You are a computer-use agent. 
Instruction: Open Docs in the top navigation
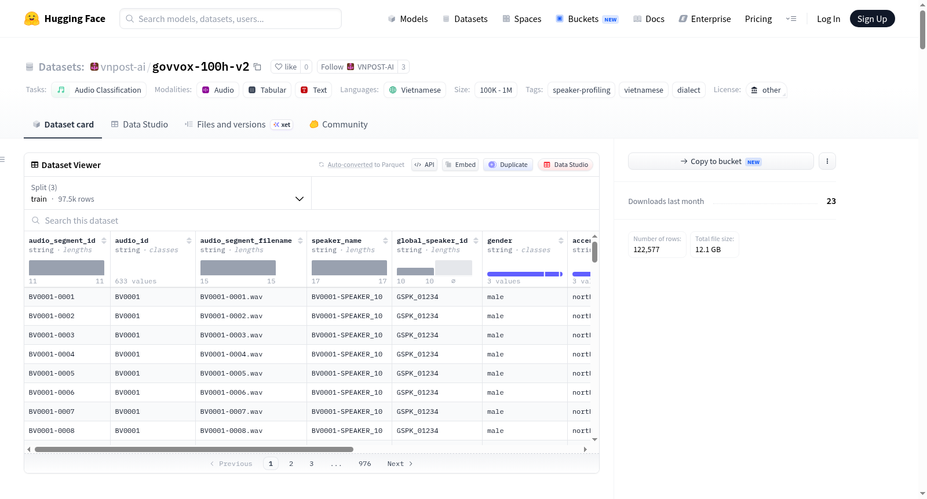[x=649, y=19]
